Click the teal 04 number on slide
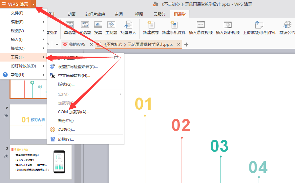Viewport: 295px width, 183px height. (x=258, y=167)
